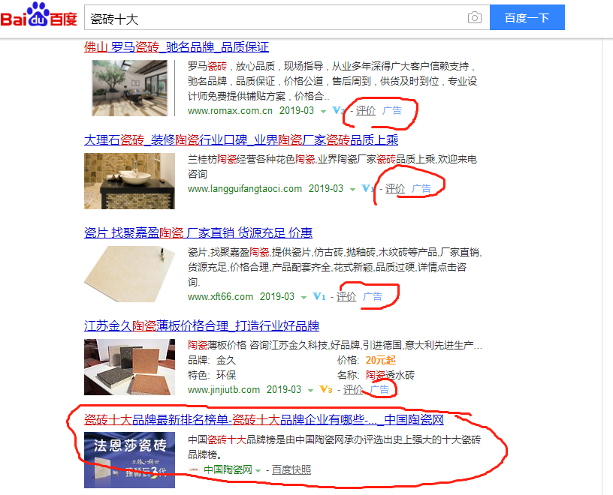Click V1 badge beside xft66.com
This screenshot has width=613, height=495.
(319, 297)
